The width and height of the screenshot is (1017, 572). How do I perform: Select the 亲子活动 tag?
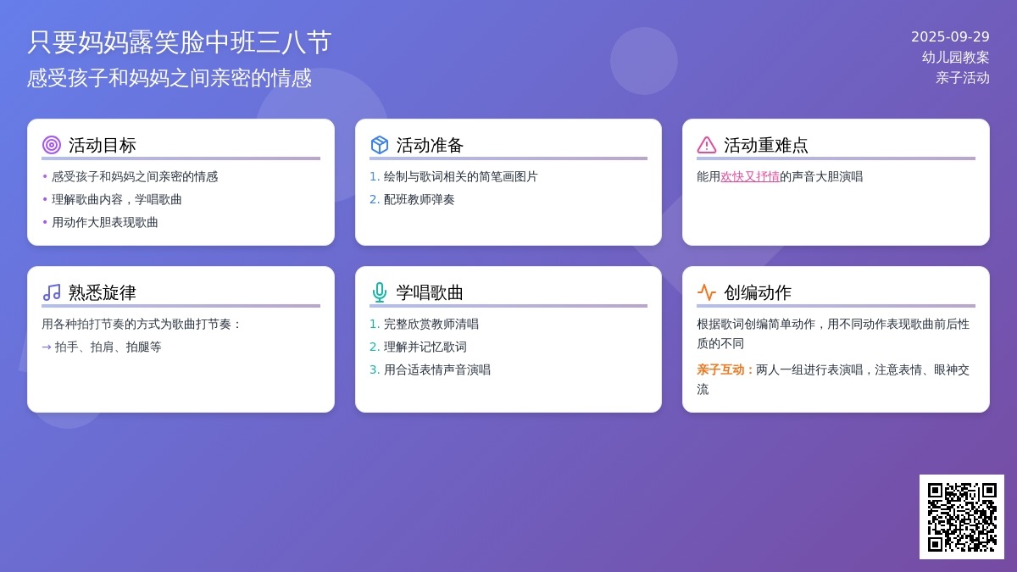point(963,77)
